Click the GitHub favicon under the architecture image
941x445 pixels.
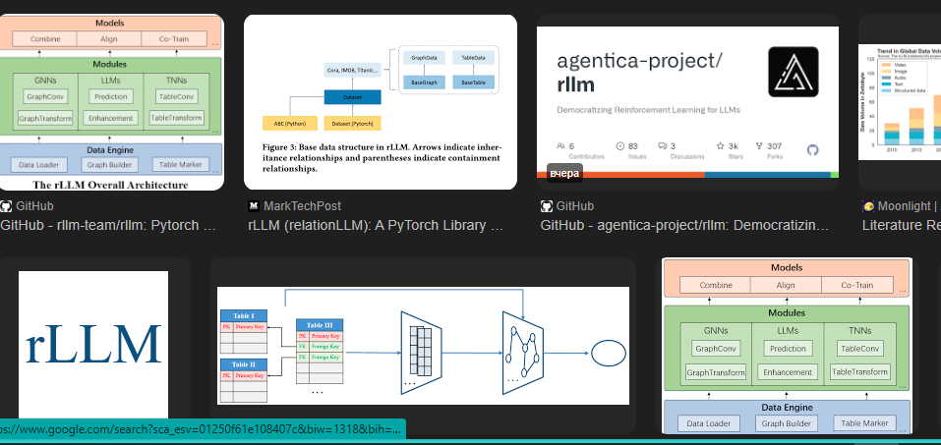pyautogui.click(x=6, y=206)
